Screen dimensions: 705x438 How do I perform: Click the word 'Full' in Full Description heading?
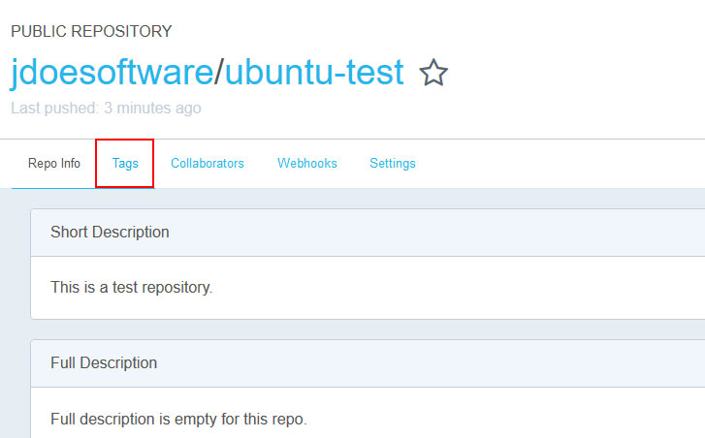point(63,363)
